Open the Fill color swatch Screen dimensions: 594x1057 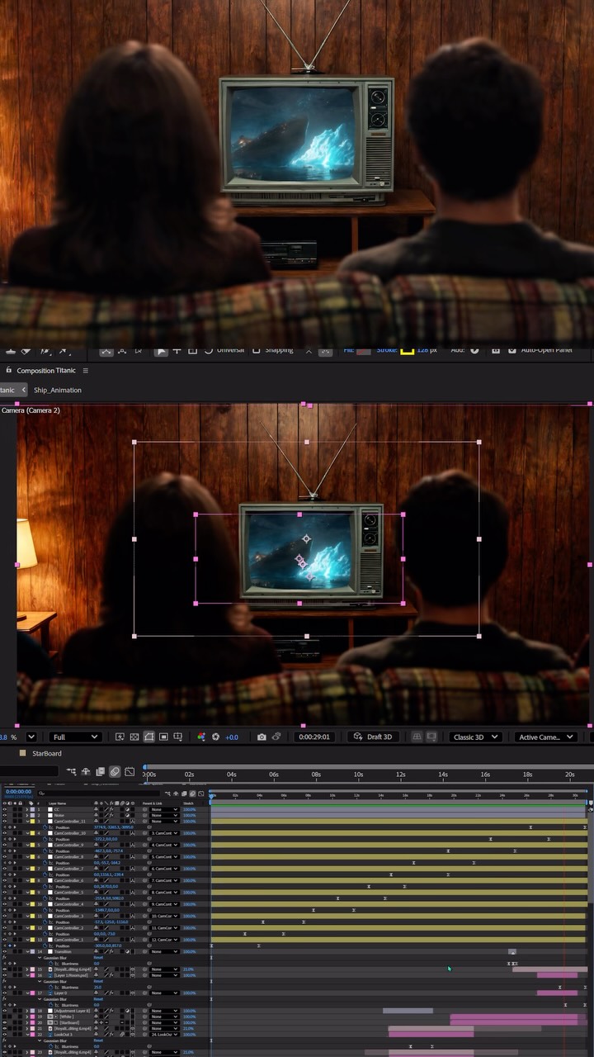[363, 350]
